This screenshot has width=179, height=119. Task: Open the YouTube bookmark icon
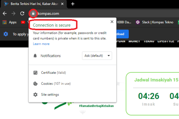23,22
